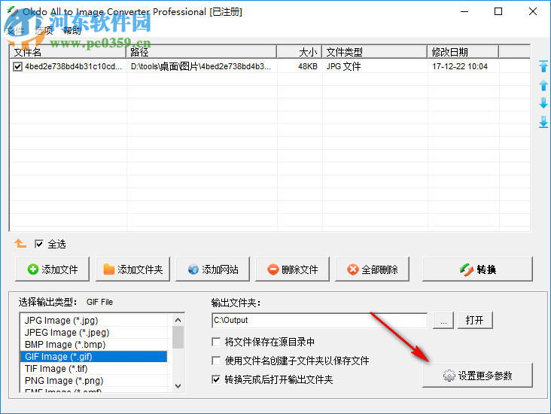This screenshot has height=414, width=551.
Task: Start conversion with the 转换 button
Action: click(477, 269)
